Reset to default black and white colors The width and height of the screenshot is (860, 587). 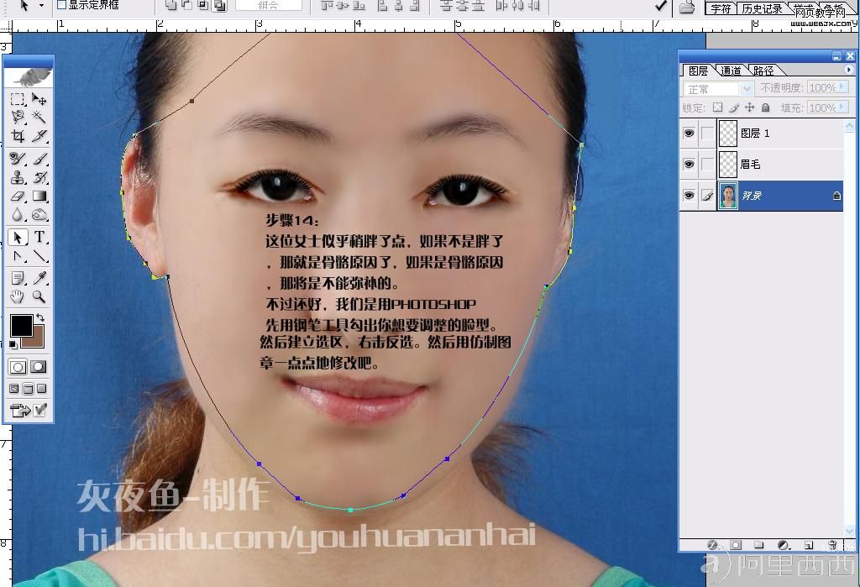click(x=13, y=344)
